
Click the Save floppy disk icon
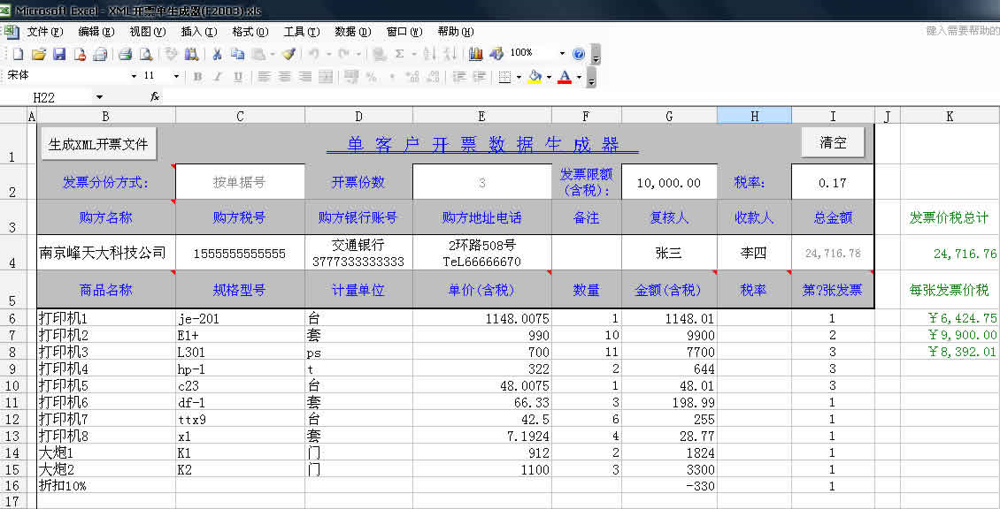pyautogui.click(x=59, y=54)
